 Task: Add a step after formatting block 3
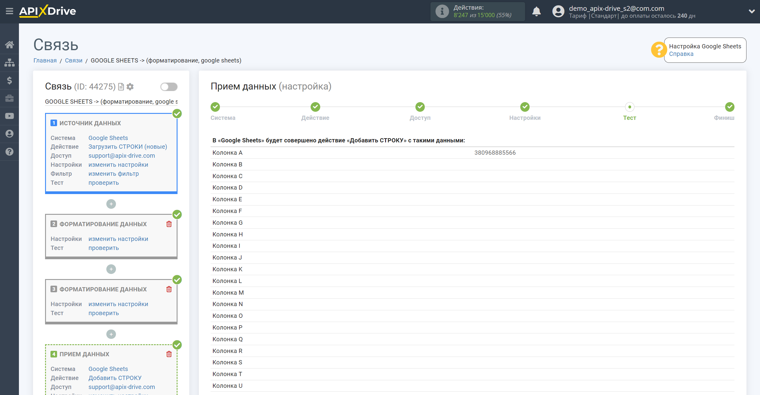coord(111,334)
